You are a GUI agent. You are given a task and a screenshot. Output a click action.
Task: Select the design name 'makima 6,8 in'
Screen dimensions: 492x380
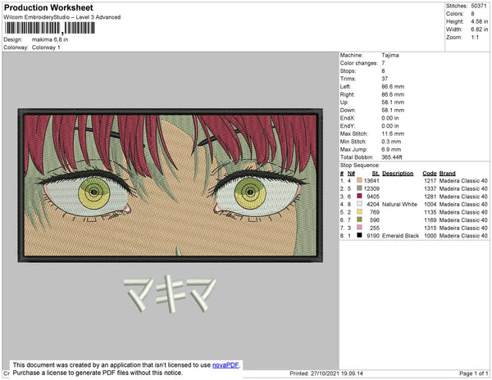coord(50,40)
